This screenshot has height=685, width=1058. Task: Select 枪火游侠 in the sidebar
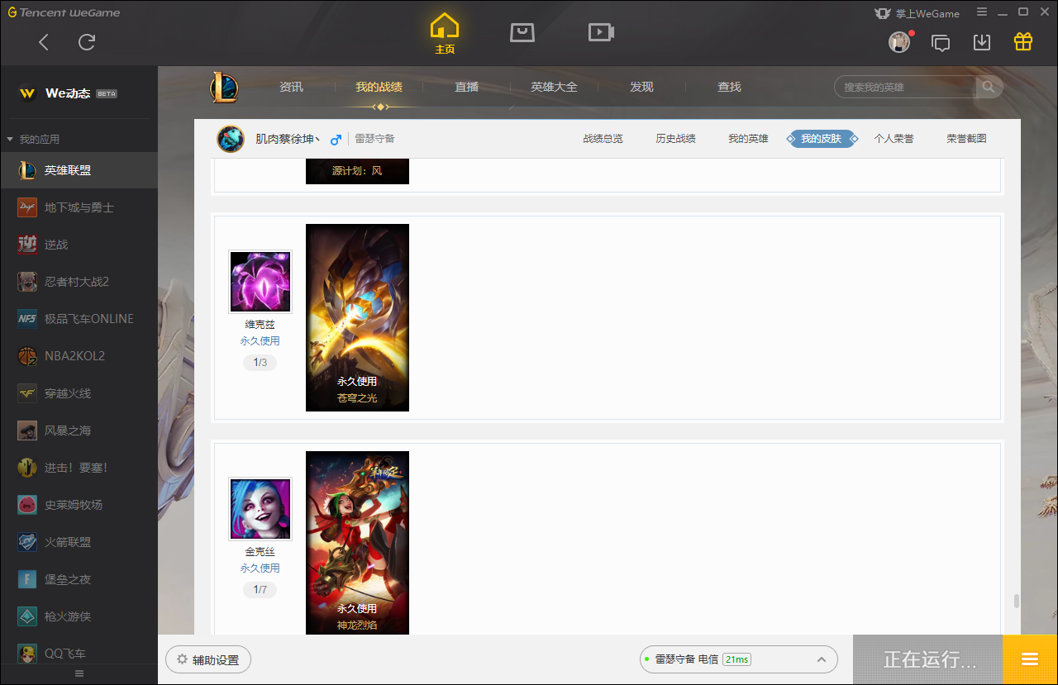point(79,616)
